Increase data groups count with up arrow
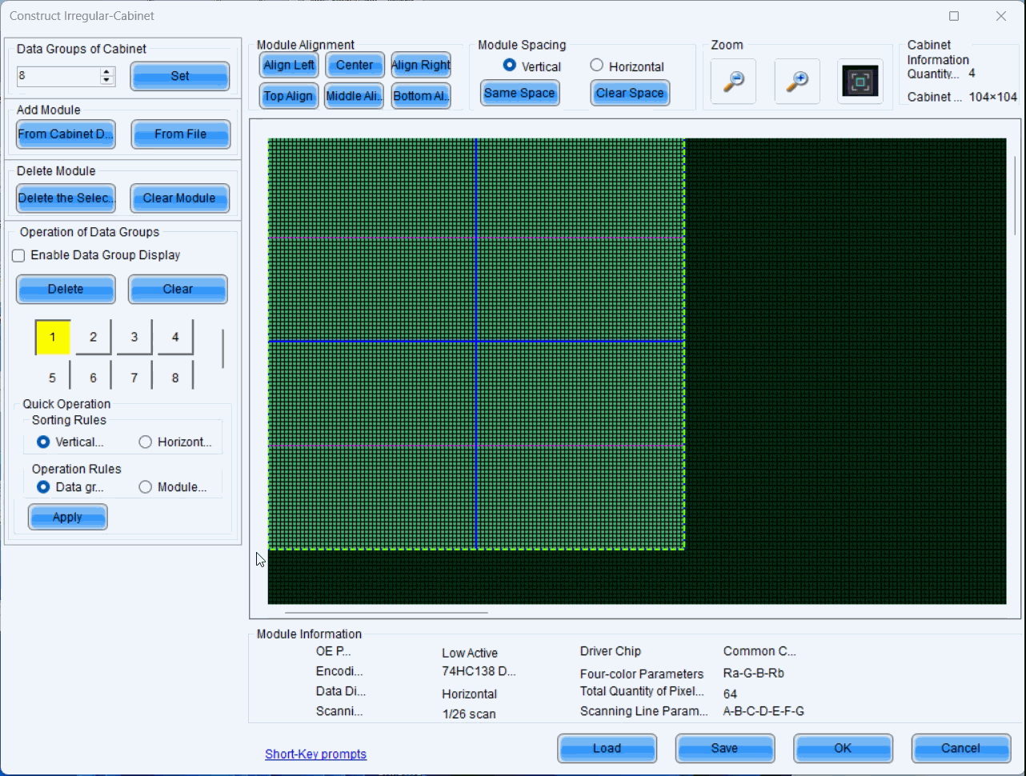The image size is (1026, 776). (x=107, y=71)
